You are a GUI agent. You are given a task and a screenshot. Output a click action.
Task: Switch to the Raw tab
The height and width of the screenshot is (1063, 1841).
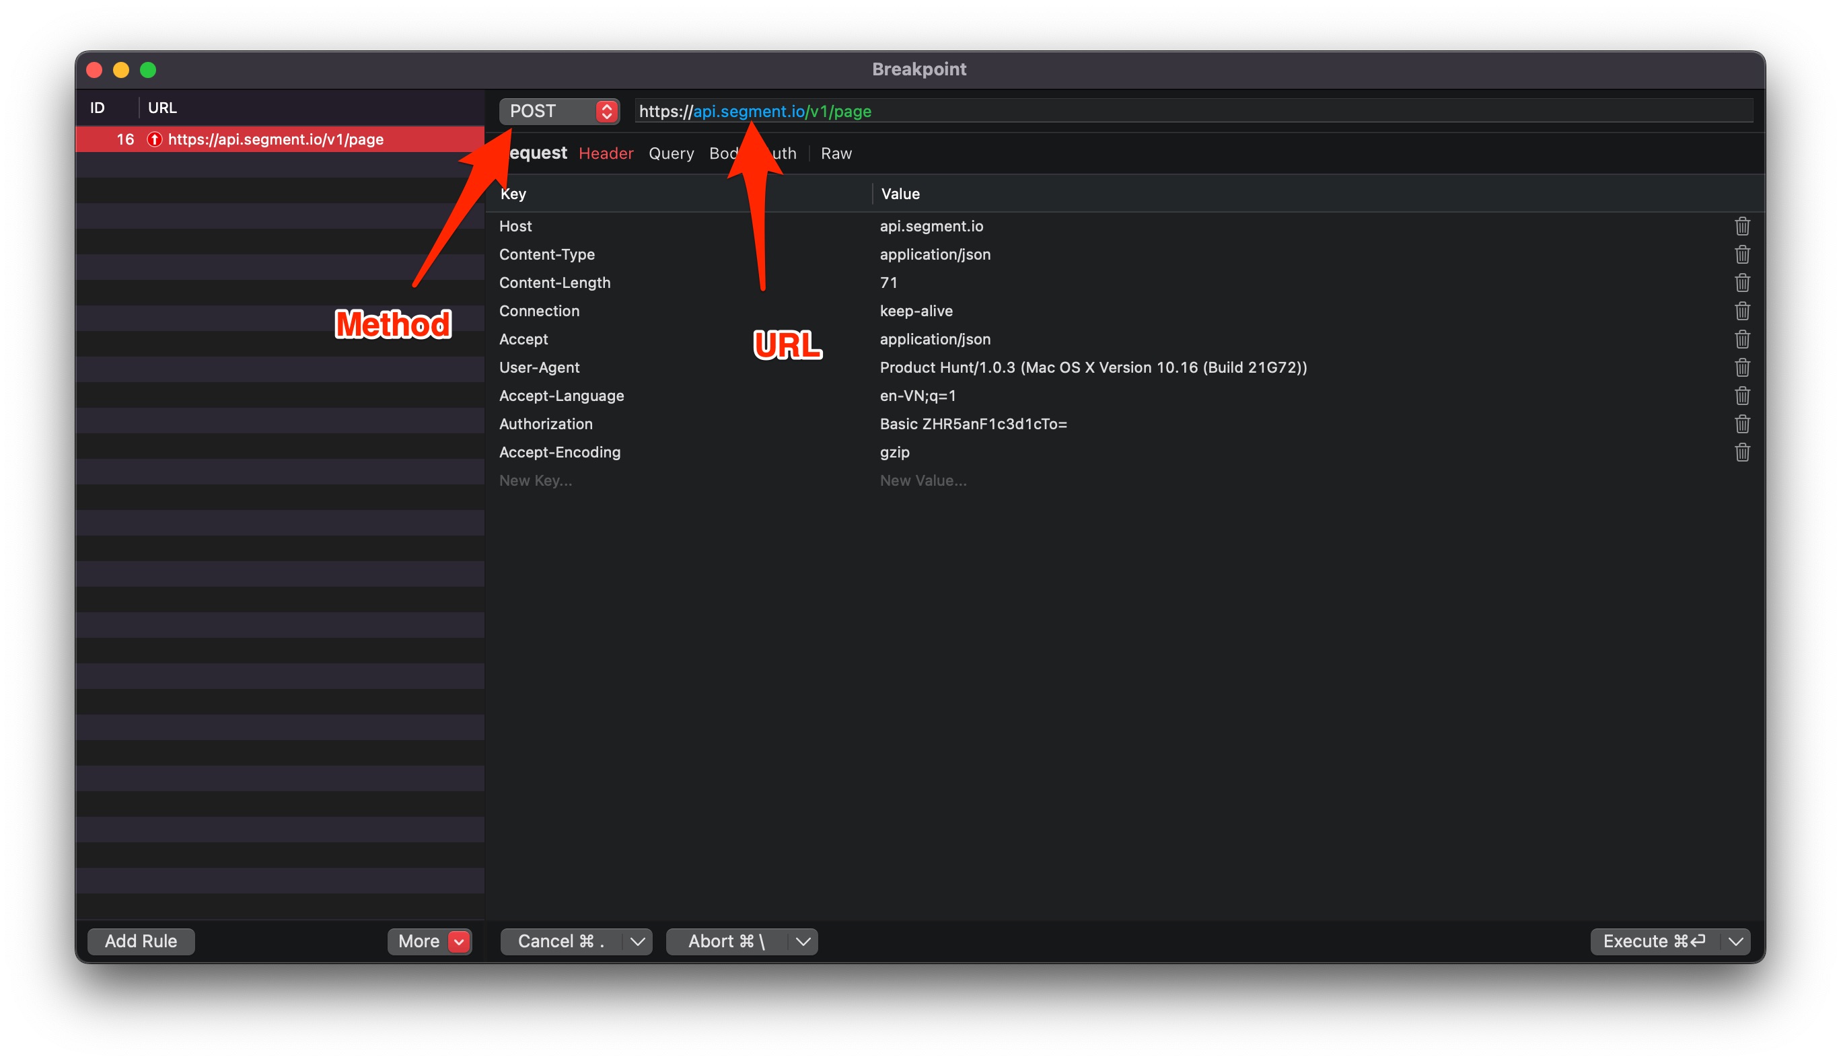pos(836,153)
